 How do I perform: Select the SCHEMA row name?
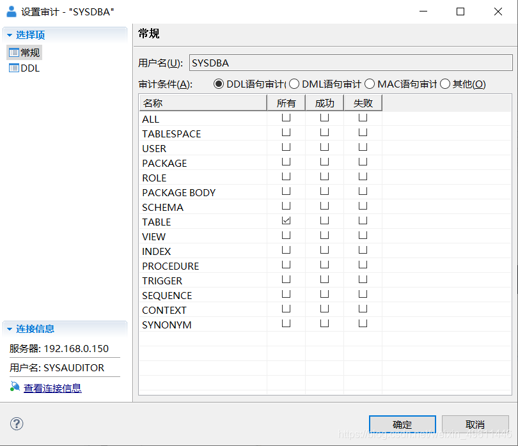pyautogui.click(x=162, y=207)
